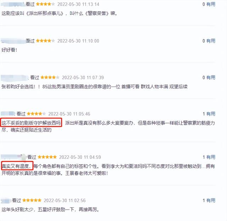
Task: Click the timestamp 2022-05-30 11:04:59
Action: coord(80,157)
